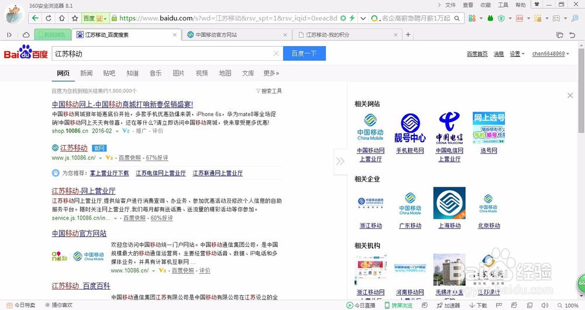The width and height of the screenshot is (585, 310).
Task: Click the 100% zoom control in status bar
Action: [x=568, y=305]
